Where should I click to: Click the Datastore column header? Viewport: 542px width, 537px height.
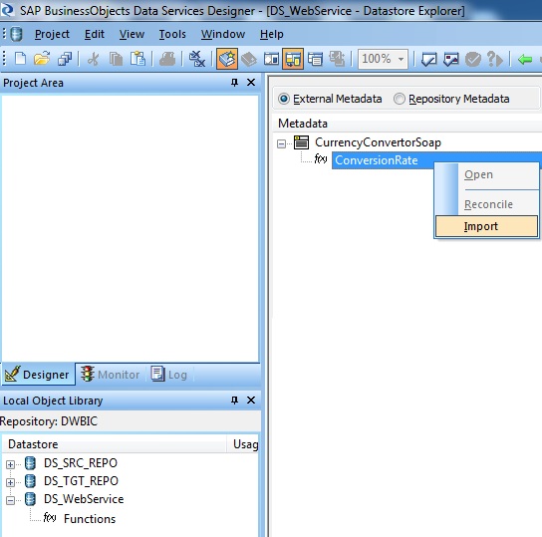pyautogui.click(x=114, y=444)
